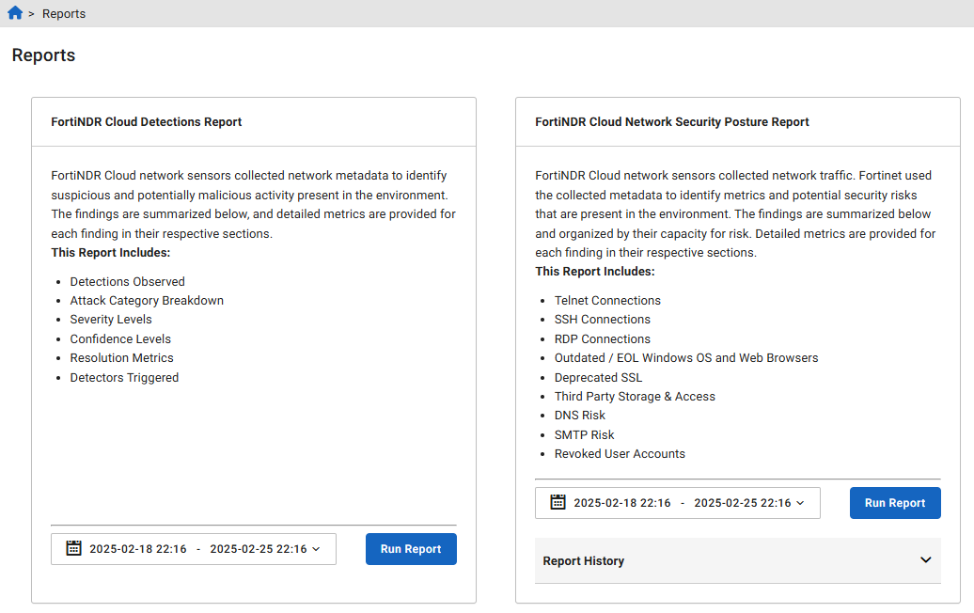Open the Posture Report calendar icon
Image resolution: width=974 pixels, height=613 pixels.
coord(558,502)
